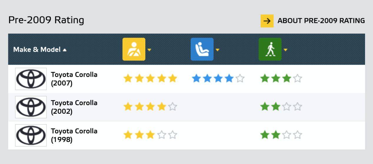Open the Toyota Corolla (2007) entry
373x164 pixels.
pyautogui.click(x=74, y=79)
